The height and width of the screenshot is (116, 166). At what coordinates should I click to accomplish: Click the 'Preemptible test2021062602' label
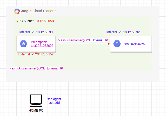click(x=42, y=44)
